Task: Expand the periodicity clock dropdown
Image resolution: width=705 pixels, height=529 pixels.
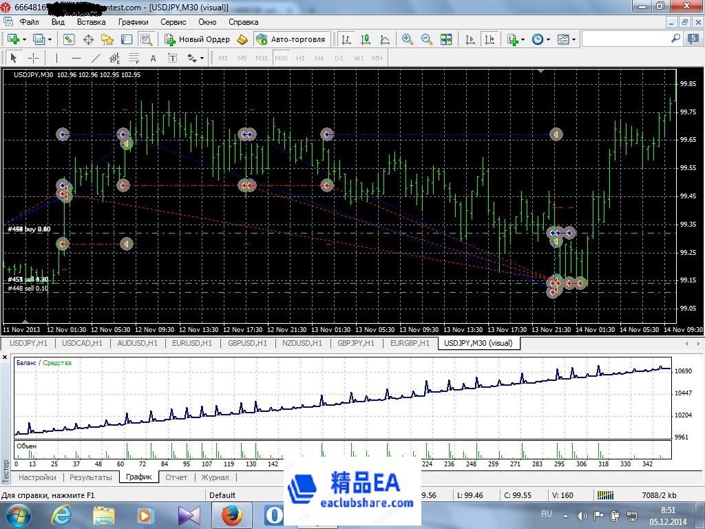Action: point(549,39)
